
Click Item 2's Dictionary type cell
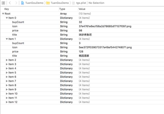click(66, 60)
